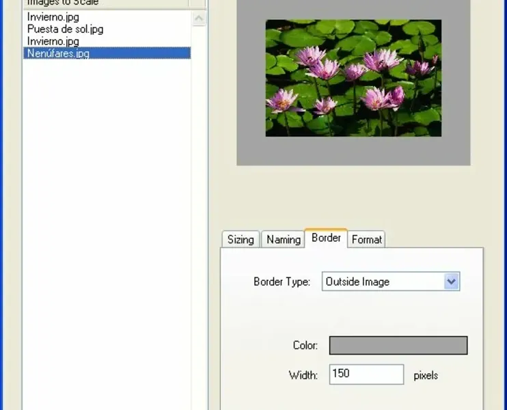
Task: Click the Width field containing 150
Action: [366, 374]
